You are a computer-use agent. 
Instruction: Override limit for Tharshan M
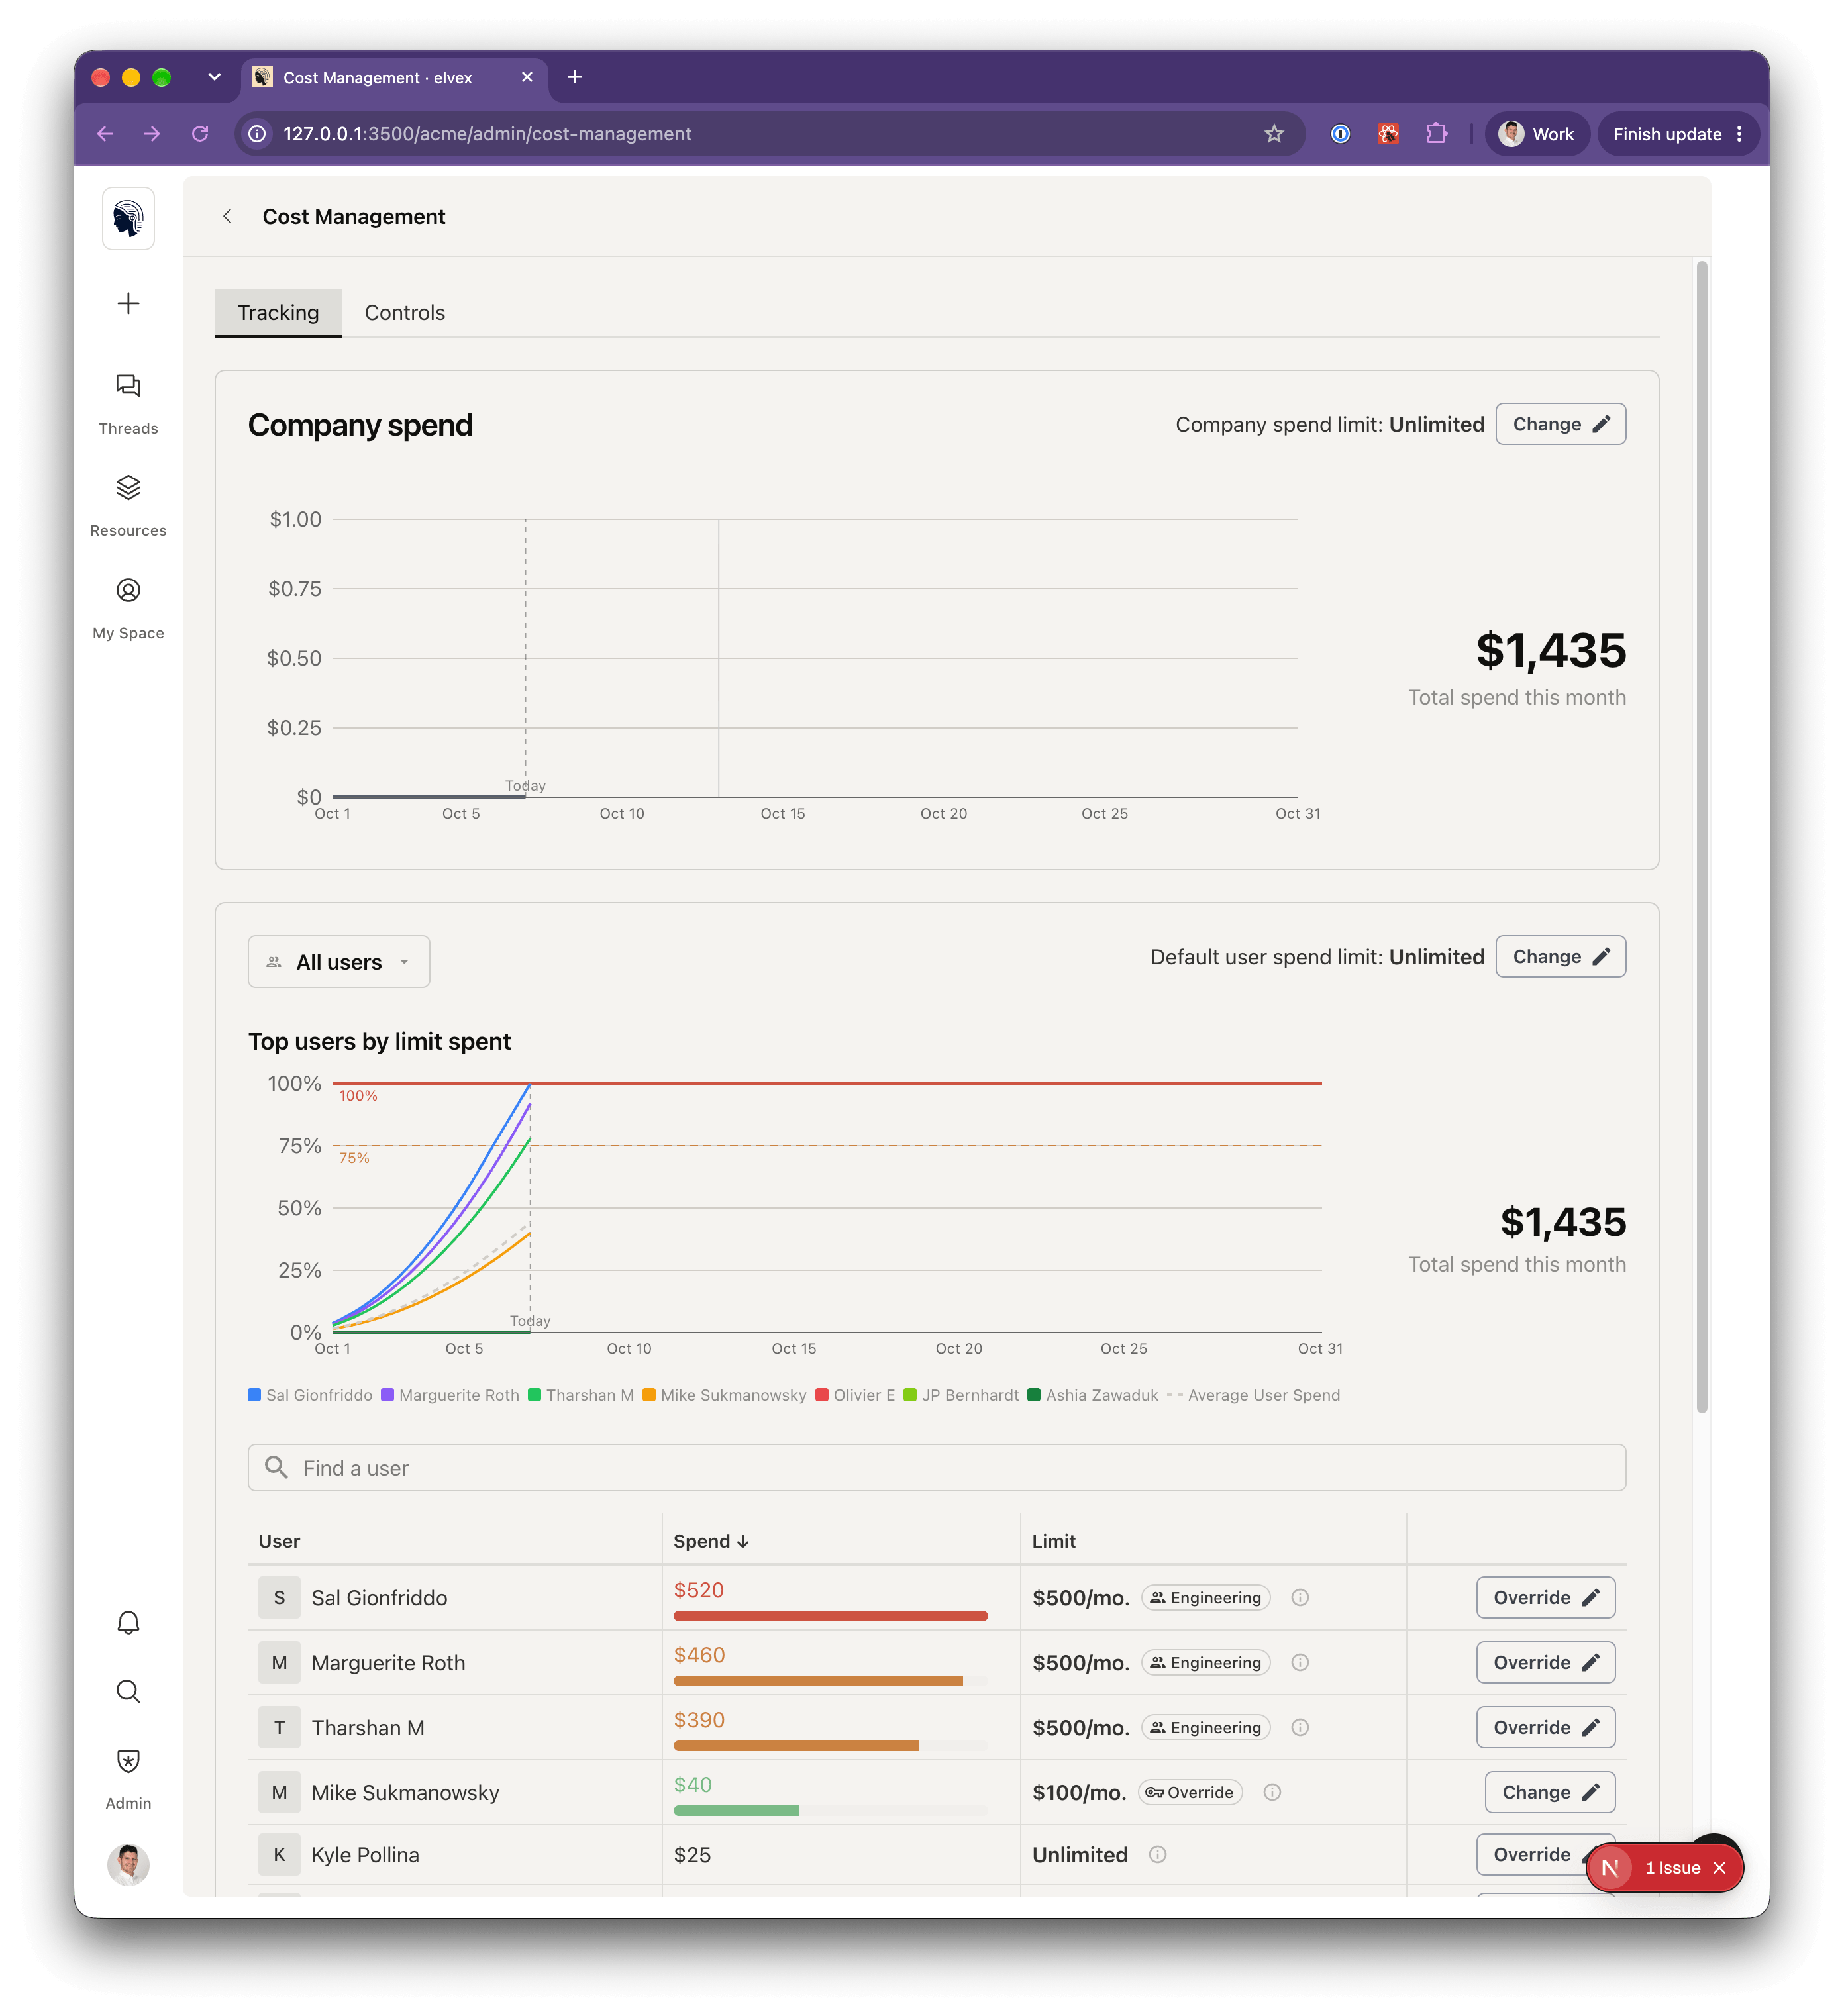click(x=1545, y=1727)
